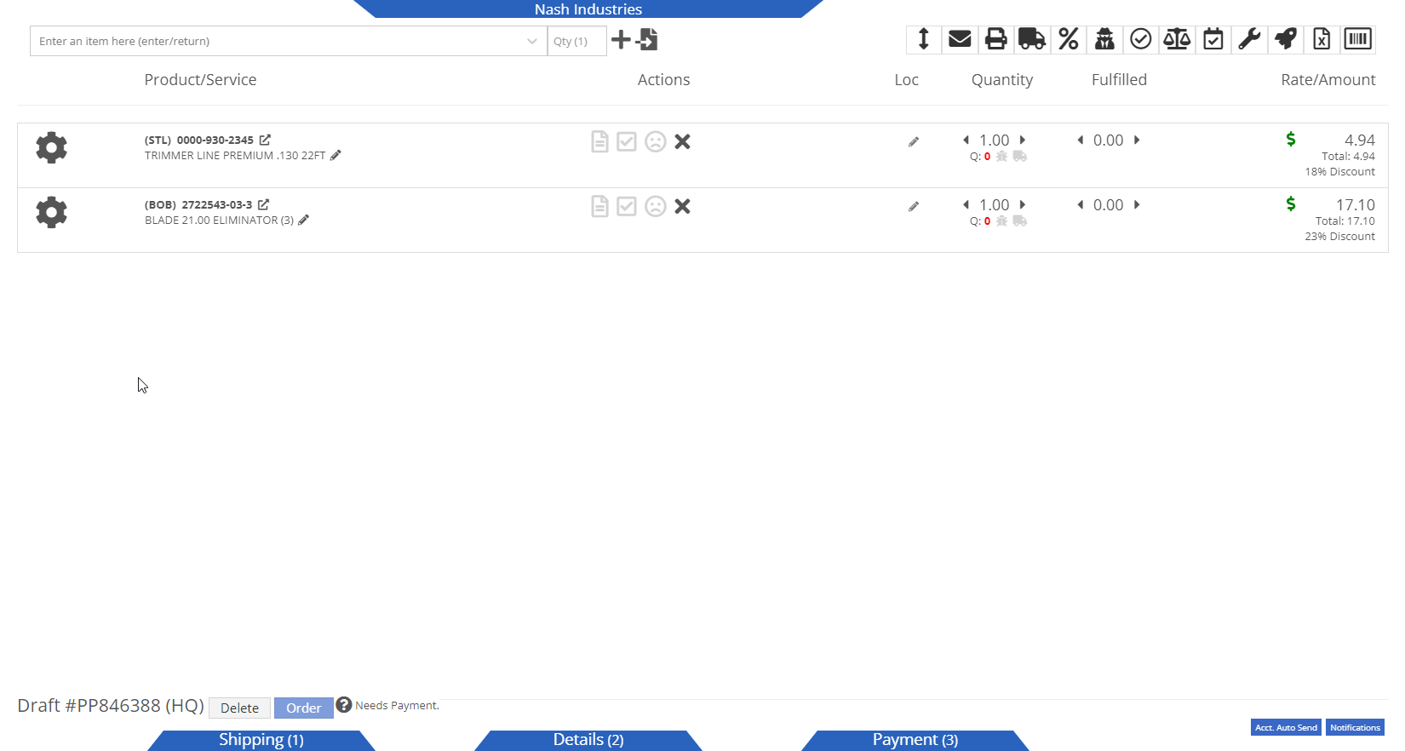Image resolution: width=1405 pixels, height=751 pixels.
Task: Click the circled checkmark toolbar icon
Action: 1141,39
